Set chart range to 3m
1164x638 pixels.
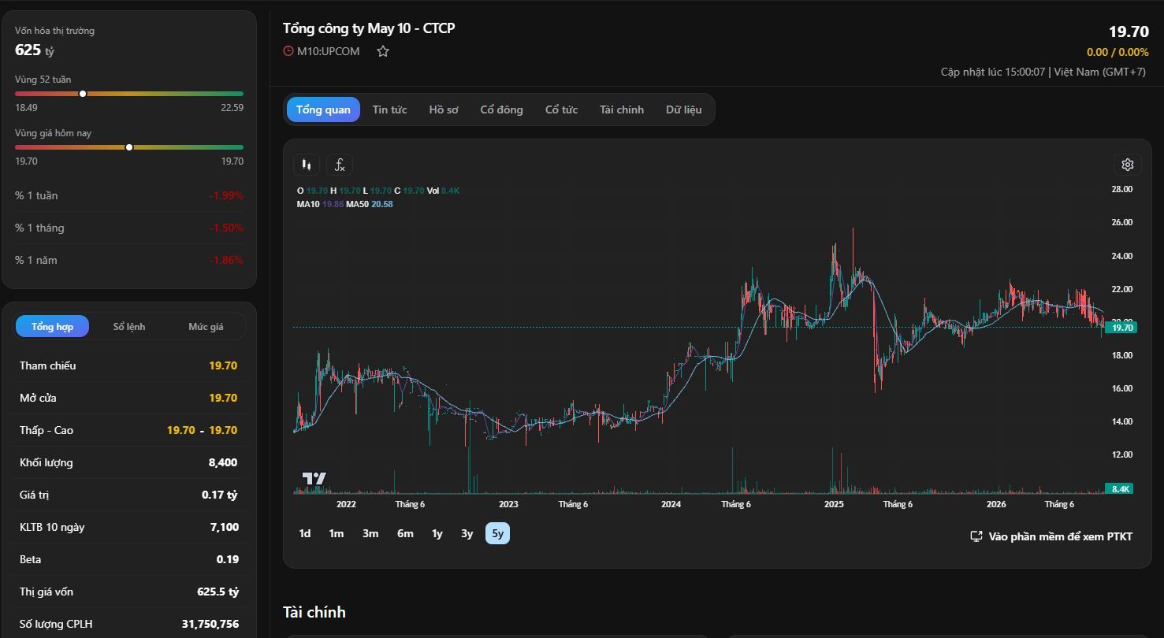[370, 533]
